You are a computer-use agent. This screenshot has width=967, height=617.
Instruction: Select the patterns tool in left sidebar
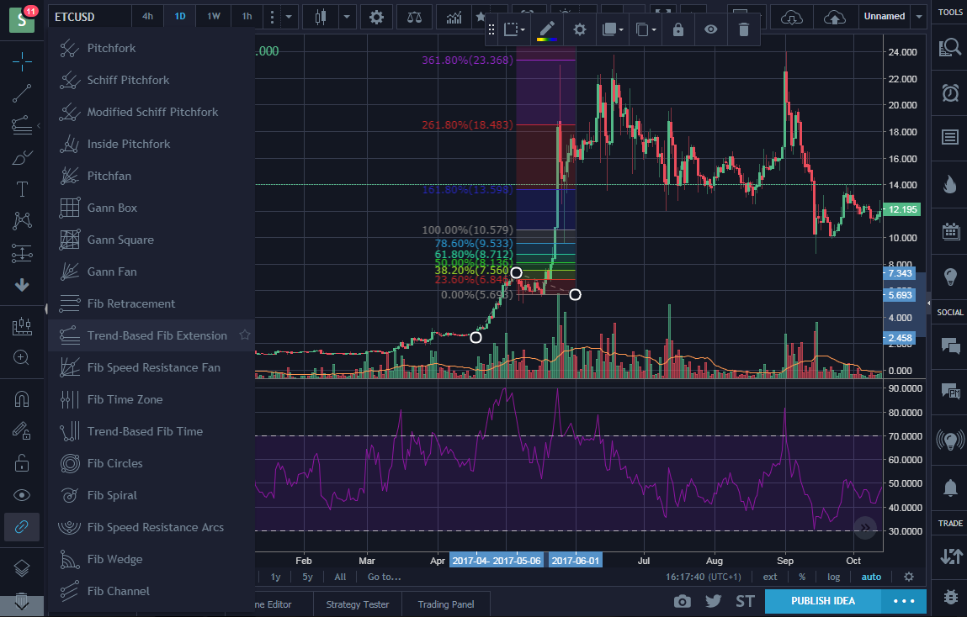[x=22, y=220]
